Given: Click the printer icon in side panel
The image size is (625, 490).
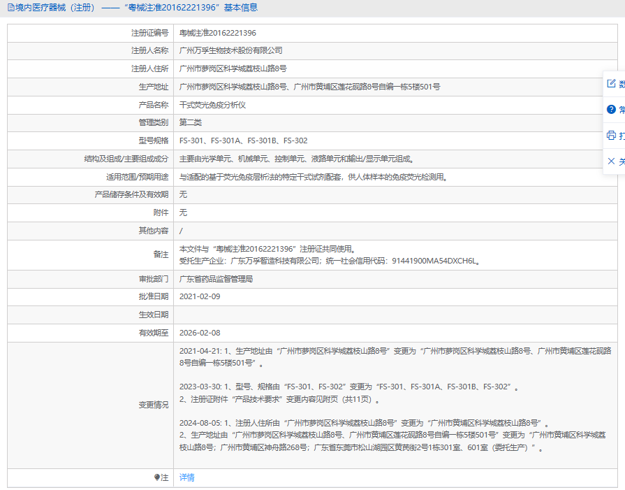Looking at the screenshot, I should pos(611,136).
